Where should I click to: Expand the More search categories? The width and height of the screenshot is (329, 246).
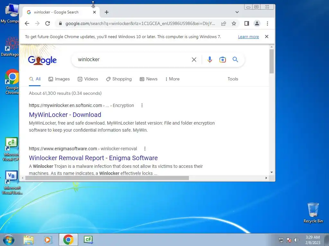click(x=172, y=79)
